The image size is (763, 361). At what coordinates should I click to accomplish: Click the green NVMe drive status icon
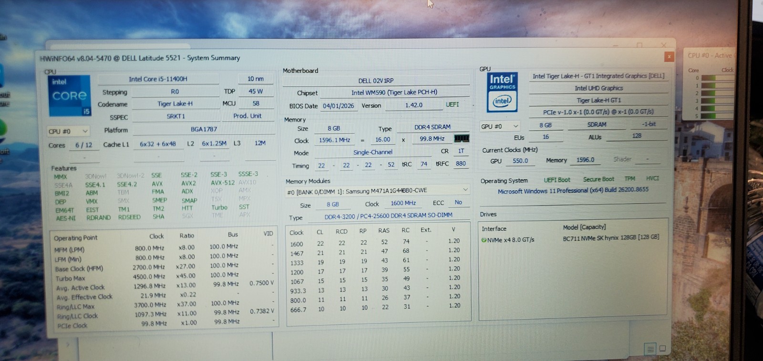coord(484,240)
